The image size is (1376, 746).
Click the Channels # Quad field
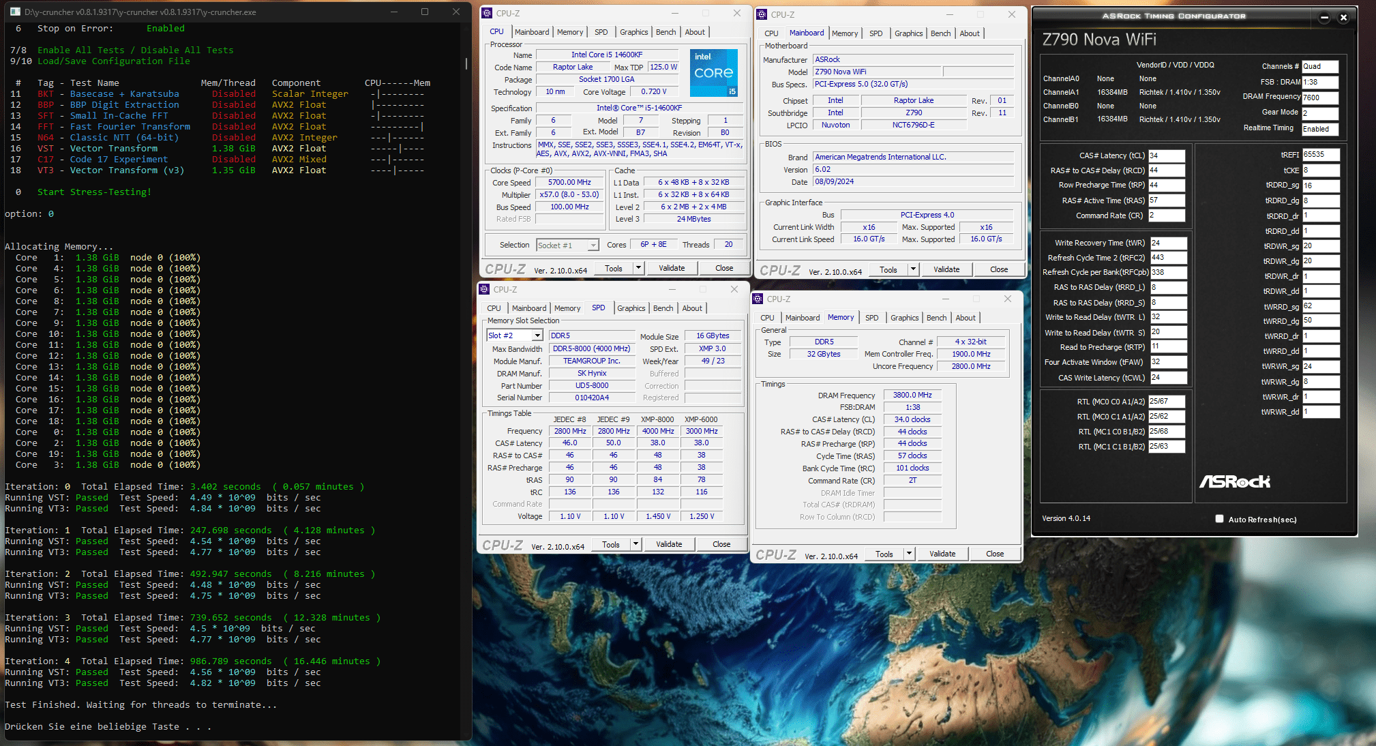[1320, 66]
